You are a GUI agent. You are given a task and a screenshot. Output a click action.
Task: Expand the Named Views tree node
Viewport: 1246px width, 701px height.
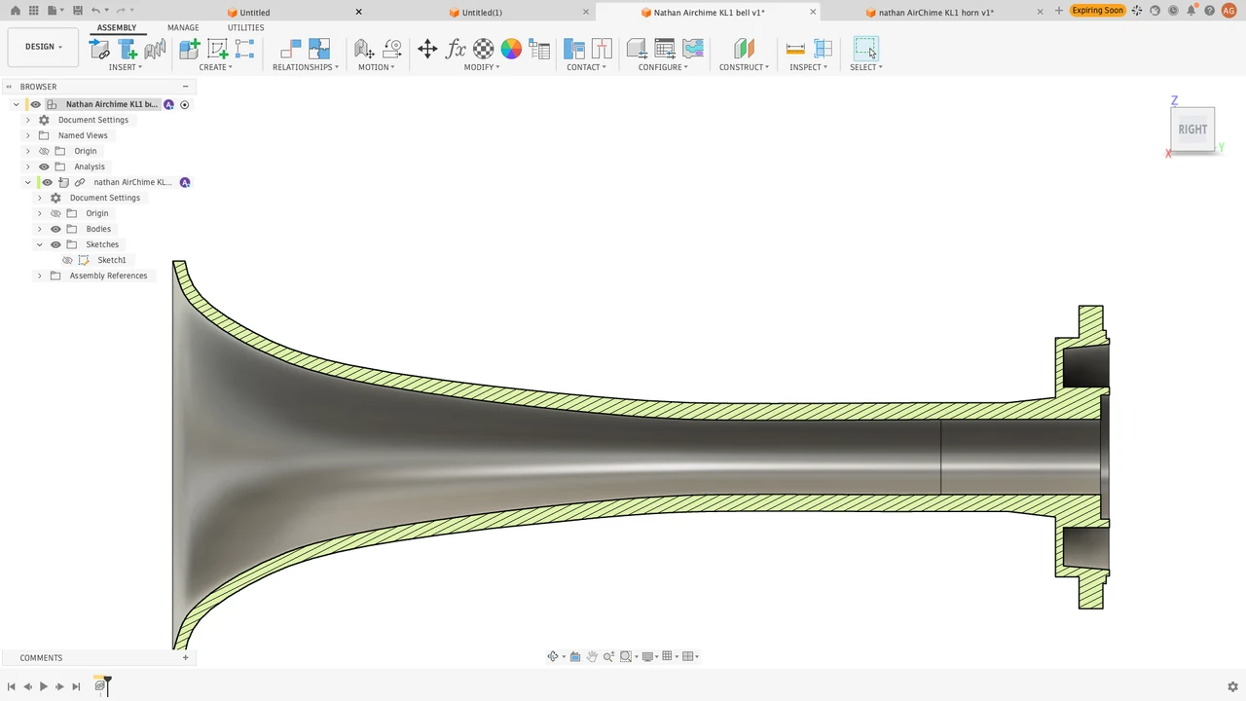27,135
